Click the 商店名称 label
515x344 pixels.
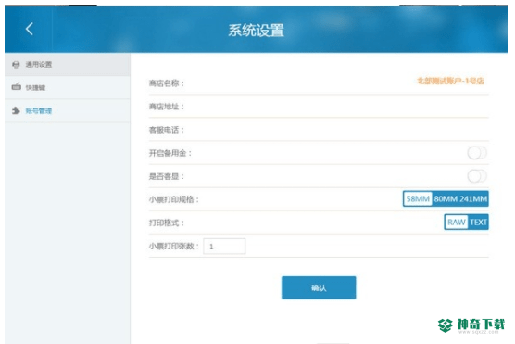click(167, 83)
